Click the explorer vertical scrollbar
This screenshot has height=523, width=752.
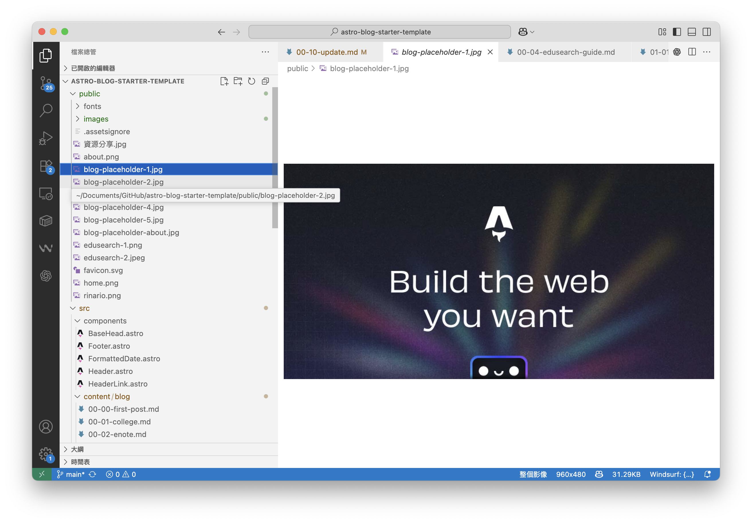coord(275,157)
